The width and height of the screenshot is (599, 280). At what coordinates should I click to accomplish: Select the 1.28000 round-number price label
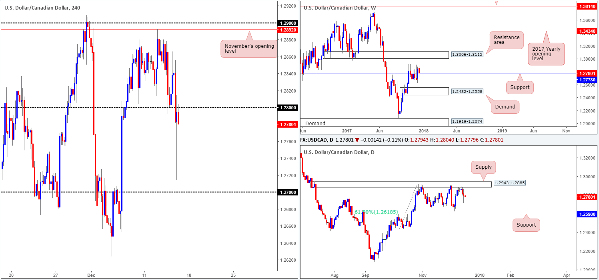pyautogui.click(x=288, y=108)
